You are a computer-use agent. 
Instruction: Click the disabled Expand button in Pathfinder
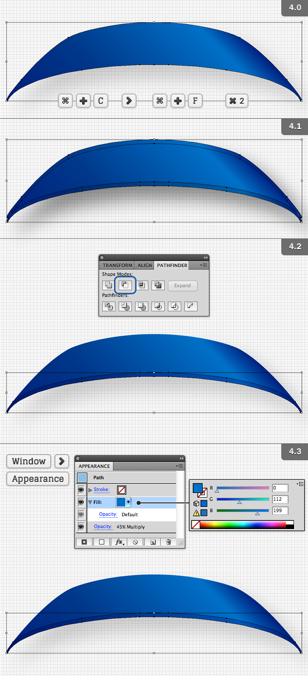pyautogui.click(x=182, y=286)
